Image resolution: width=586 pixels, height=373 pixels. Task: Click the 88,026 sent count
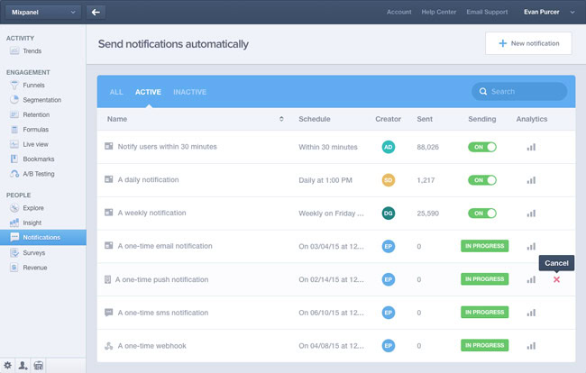(427, 147)
